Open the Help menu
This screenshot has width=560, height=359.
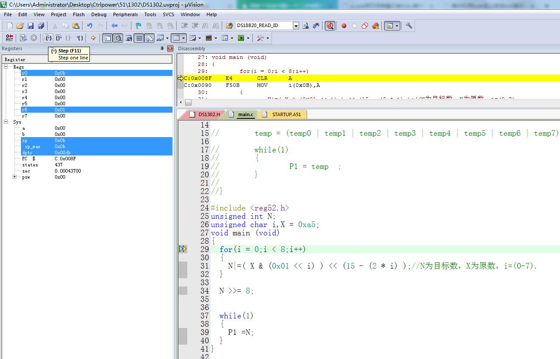pos(212,14)
